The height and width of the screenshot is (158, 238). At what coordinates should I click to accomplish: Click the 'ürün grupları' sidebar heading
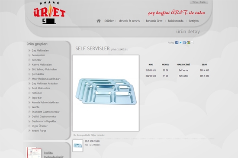point(37,44)
